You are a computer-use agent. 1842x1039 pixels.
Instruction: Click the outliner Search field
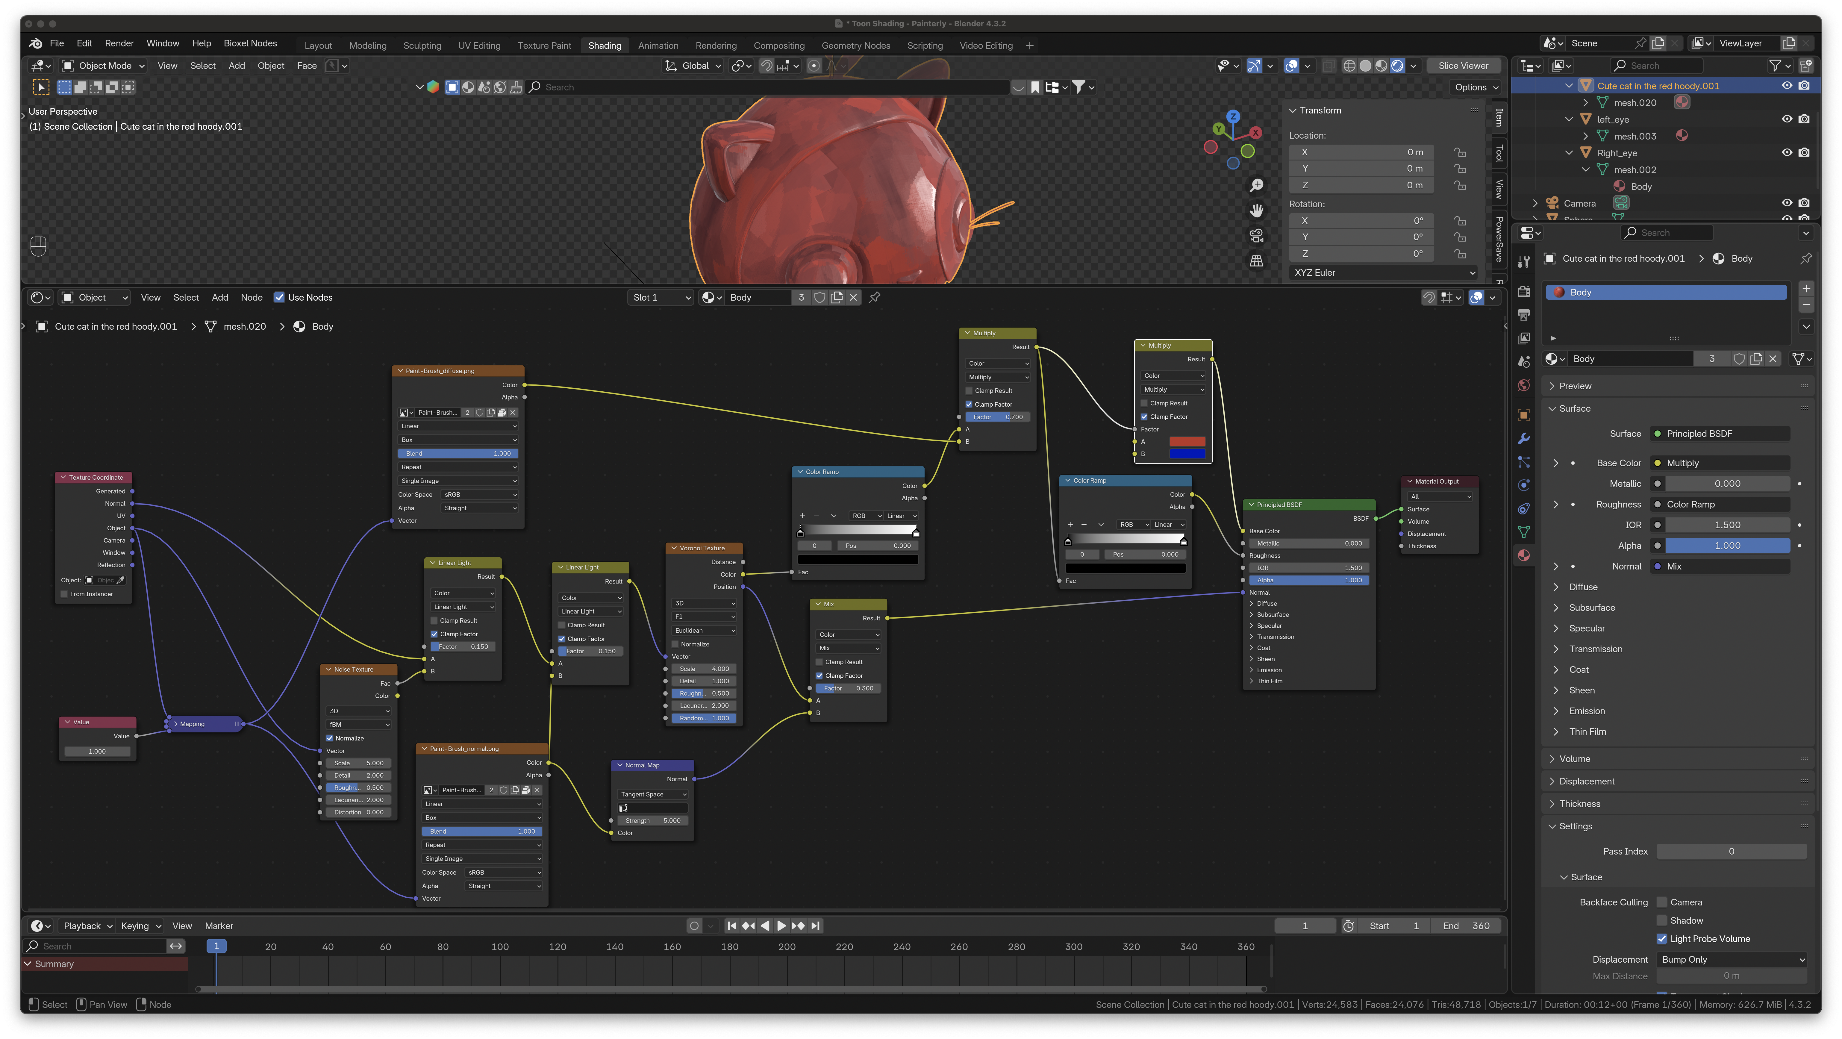tap(1656, 66)
